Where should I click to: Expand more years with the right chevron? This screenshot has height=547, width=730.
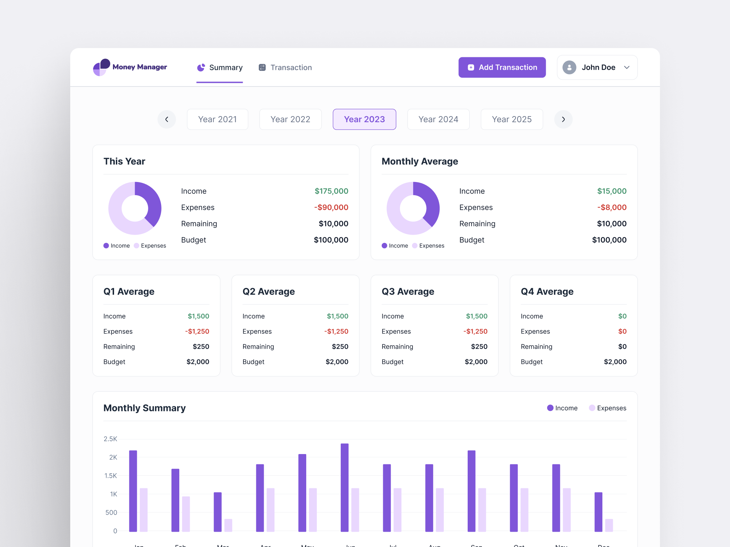(563, 119)
